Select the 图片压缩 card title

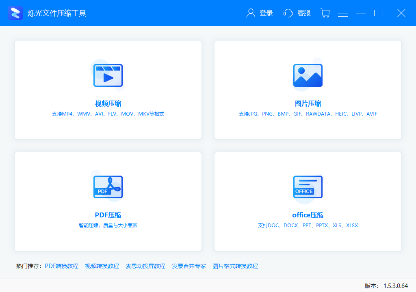[x=308, y=103]
